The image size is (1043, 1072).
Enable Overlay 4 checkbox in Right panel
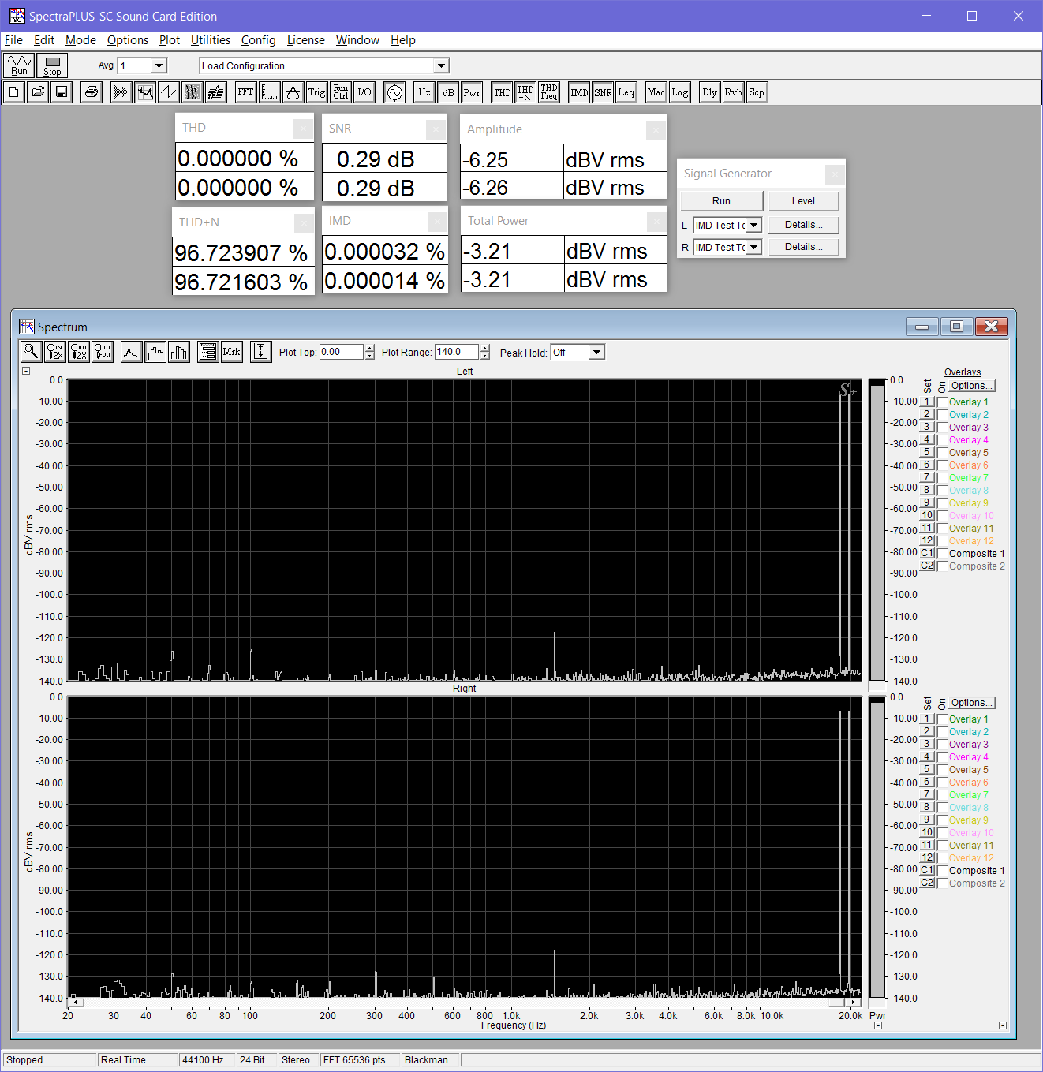click(942, 757)
